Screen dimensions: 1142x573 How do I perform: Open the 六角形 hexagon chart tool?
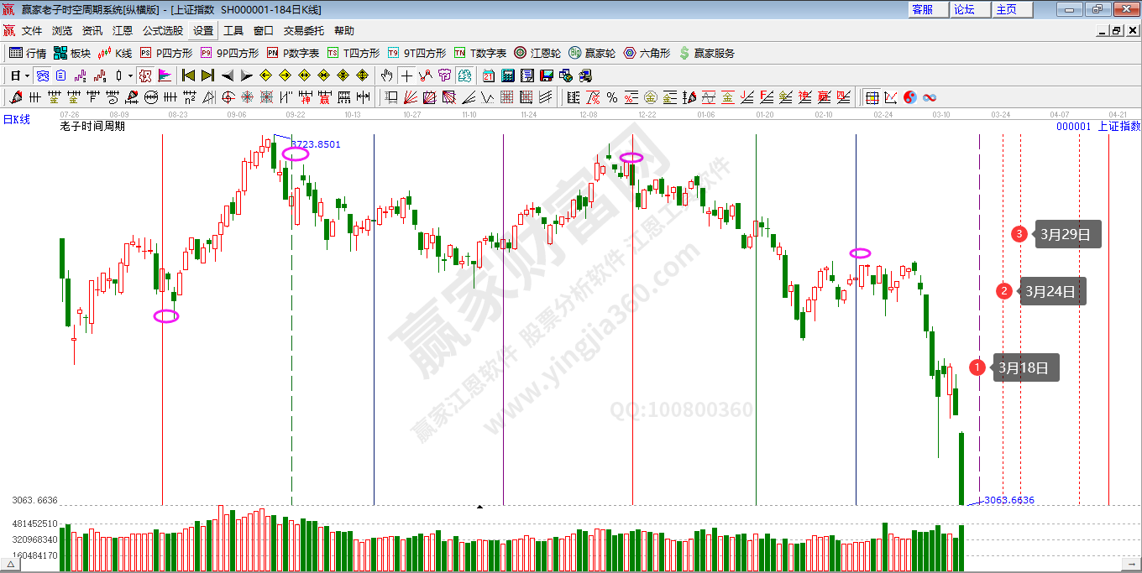[647, 53]
